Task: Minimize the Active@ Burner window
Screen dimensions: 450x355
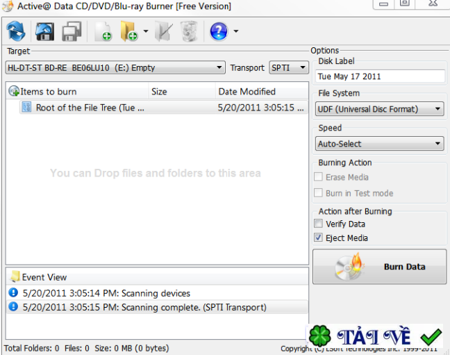Action: 384,4
